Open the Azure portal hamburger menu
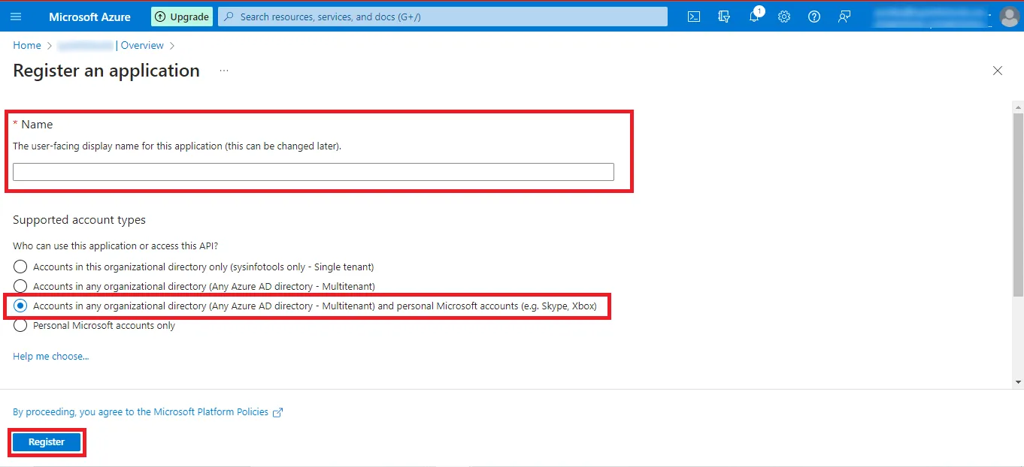This screenshot has height=467, width=1024. pos(16,17)
